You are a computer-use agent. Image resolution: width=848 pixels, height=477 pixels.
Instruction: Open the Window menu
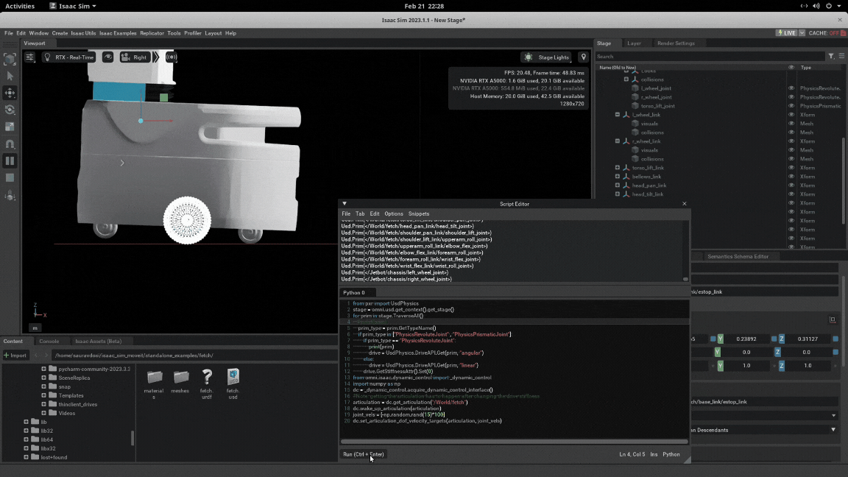click(x=38, y=33)
